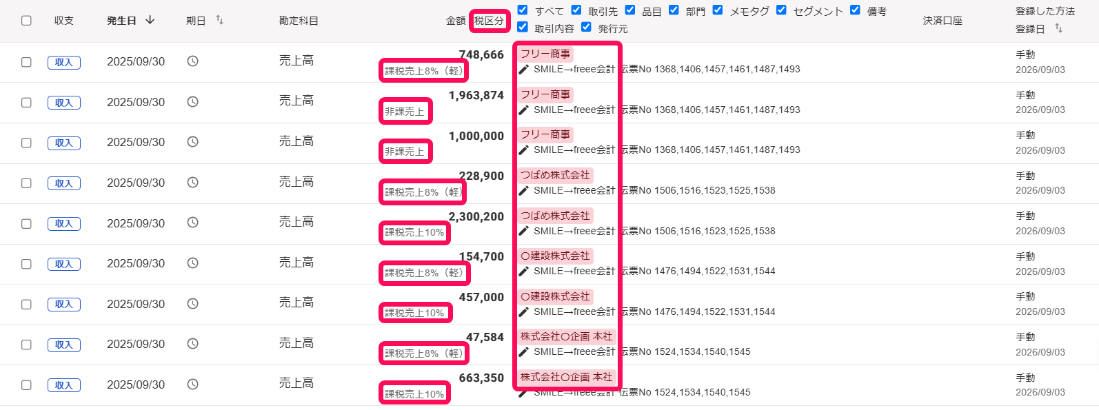
Task: Click the フリー商事 tag in the 1,000,000 row
Action: pyautogui.click(x=545, y=134)
